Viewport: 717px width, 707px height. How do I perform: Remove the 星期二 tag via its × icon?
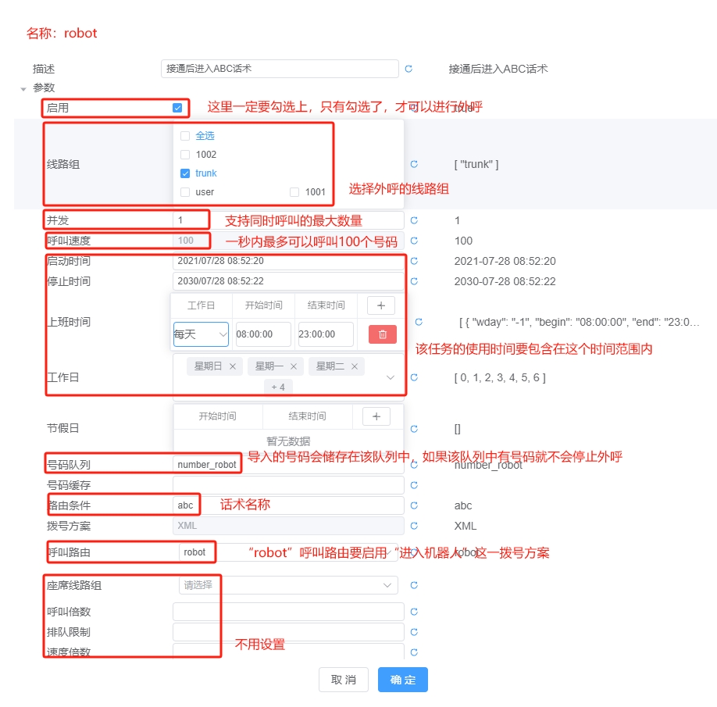pyautogui.click(x=353, y=366)
